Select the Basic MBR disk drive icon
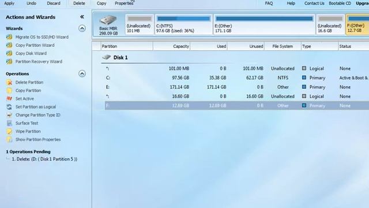Screen dimensions: 369x208 coord(108,20)
